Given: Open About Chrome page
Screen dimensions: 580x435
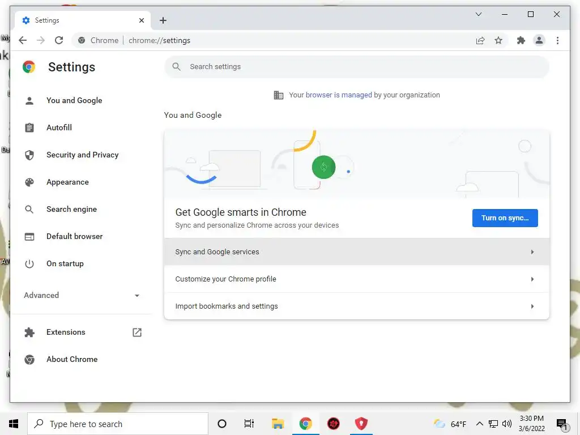Looking at the screenshot, I should [x=72, y=359].
